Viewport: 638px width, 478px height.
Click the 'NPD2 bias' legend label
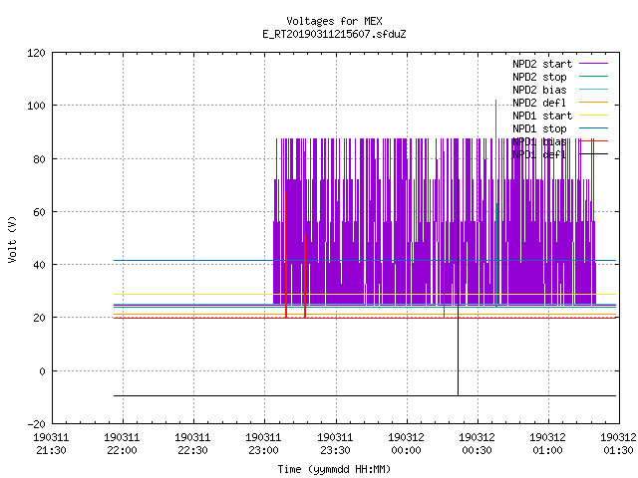click(539, 90)
